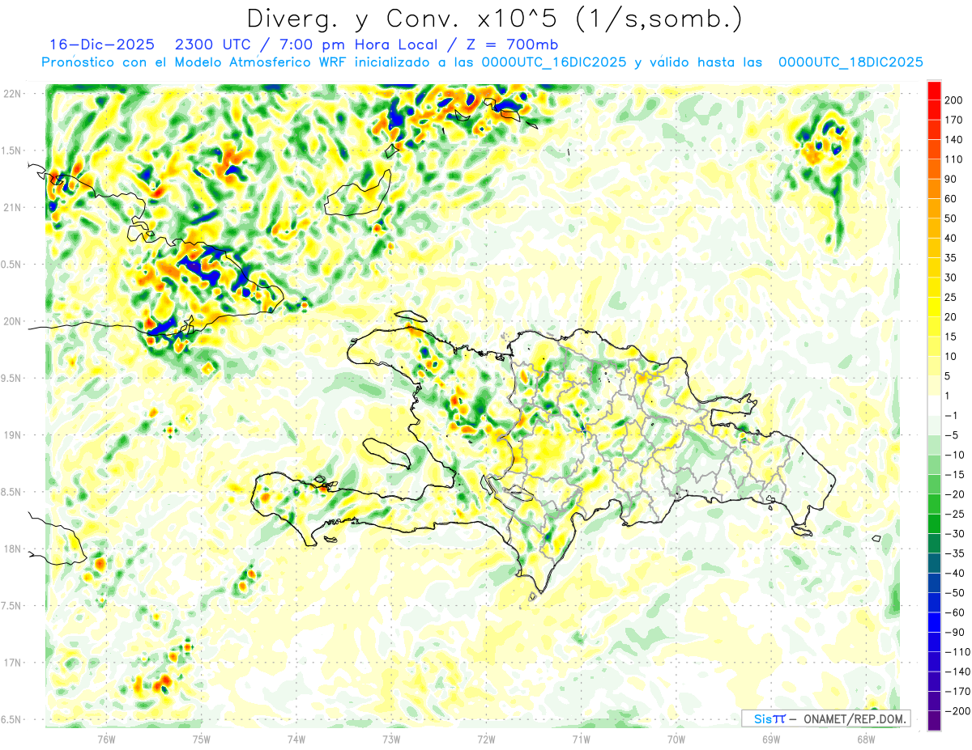
Task: Click the clipped latitude label "9.5N"
Action: [x=11, y=378]
